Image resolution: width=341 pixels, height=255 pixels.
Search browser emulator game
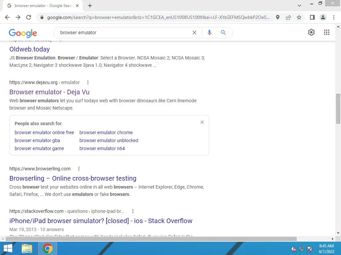click(39, 148)
